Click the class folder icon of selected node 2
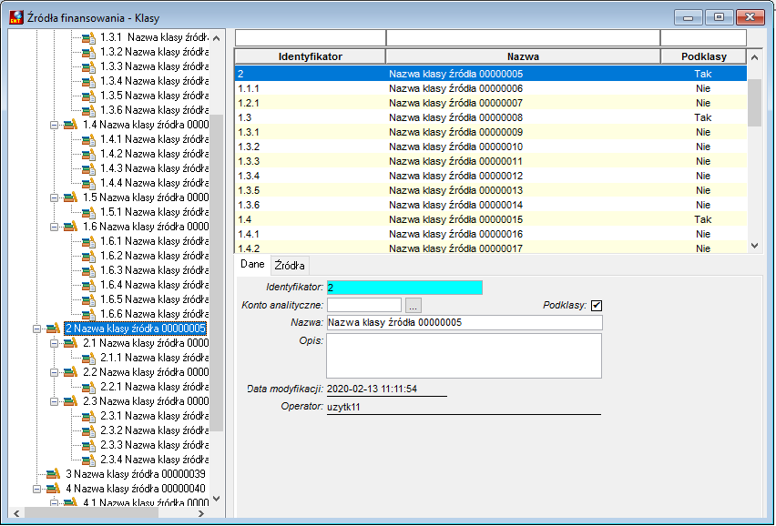The height and width of the screenshot is (526, 776). click(53, 329)
